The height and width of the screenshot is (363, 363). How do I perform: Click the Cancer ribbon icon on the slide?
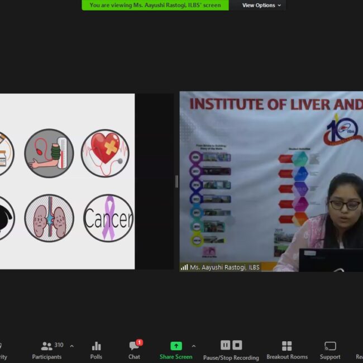coord(108,218)
